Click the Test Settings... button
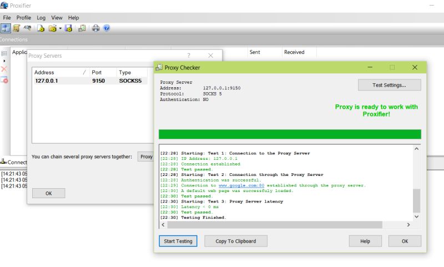 click(x=390, y=85)
